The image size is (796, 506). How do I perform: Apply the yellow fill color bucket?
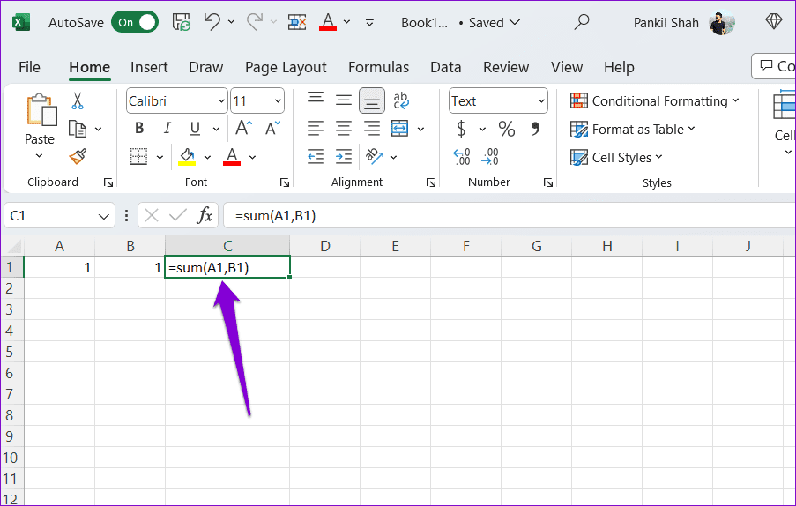click(x=187, y=156)
